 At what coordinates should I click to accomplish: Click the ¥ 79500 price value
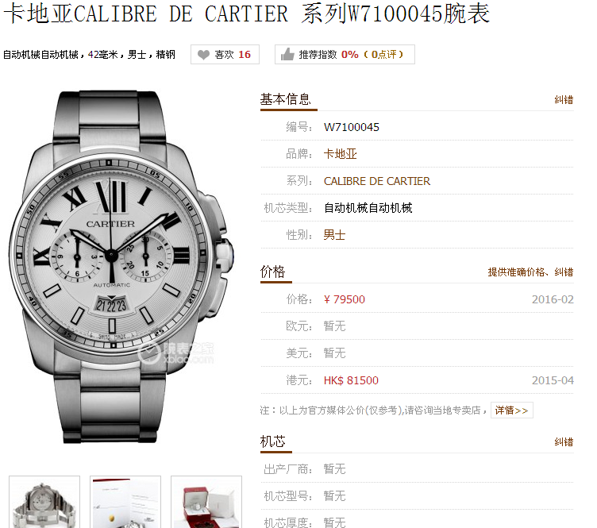coord(345,299)
